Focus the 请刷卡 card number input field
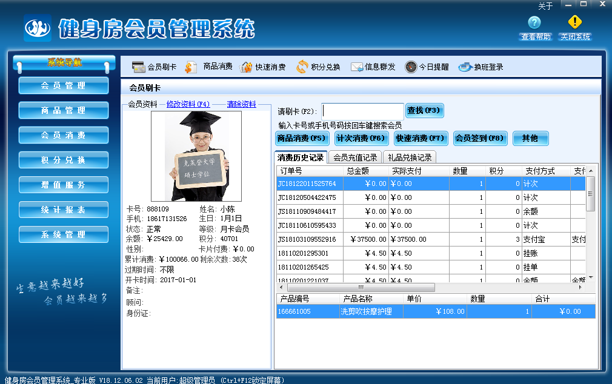This screenshot has width=612, height=384. [x=362, y=111]
